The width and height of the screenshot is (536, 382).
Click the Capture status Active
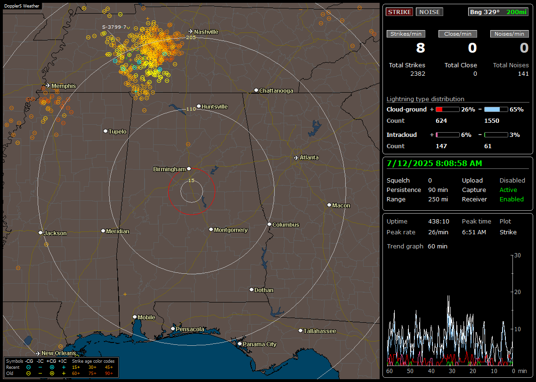508,190
